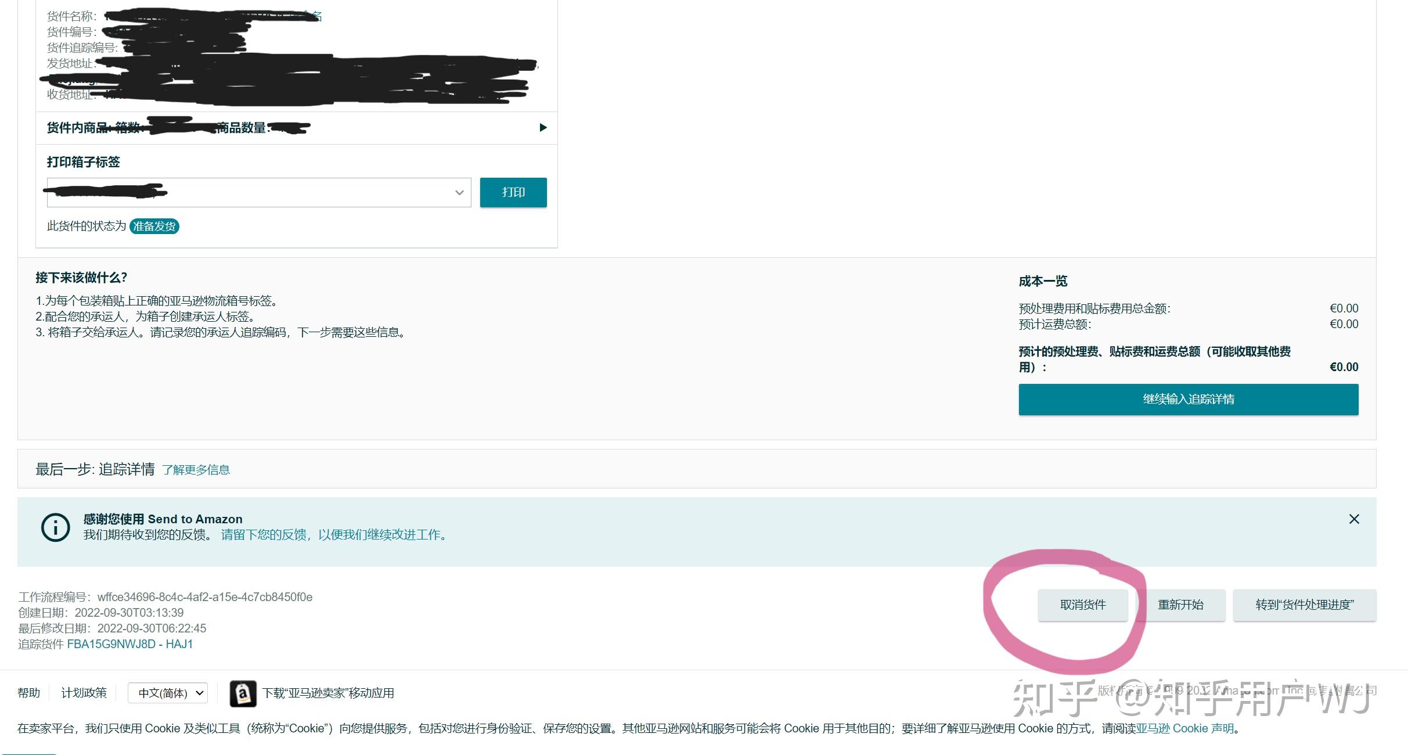Open 下载“亚马逊卖家”移动应用 link
The image size is (1408, 755).
(328, 693)
